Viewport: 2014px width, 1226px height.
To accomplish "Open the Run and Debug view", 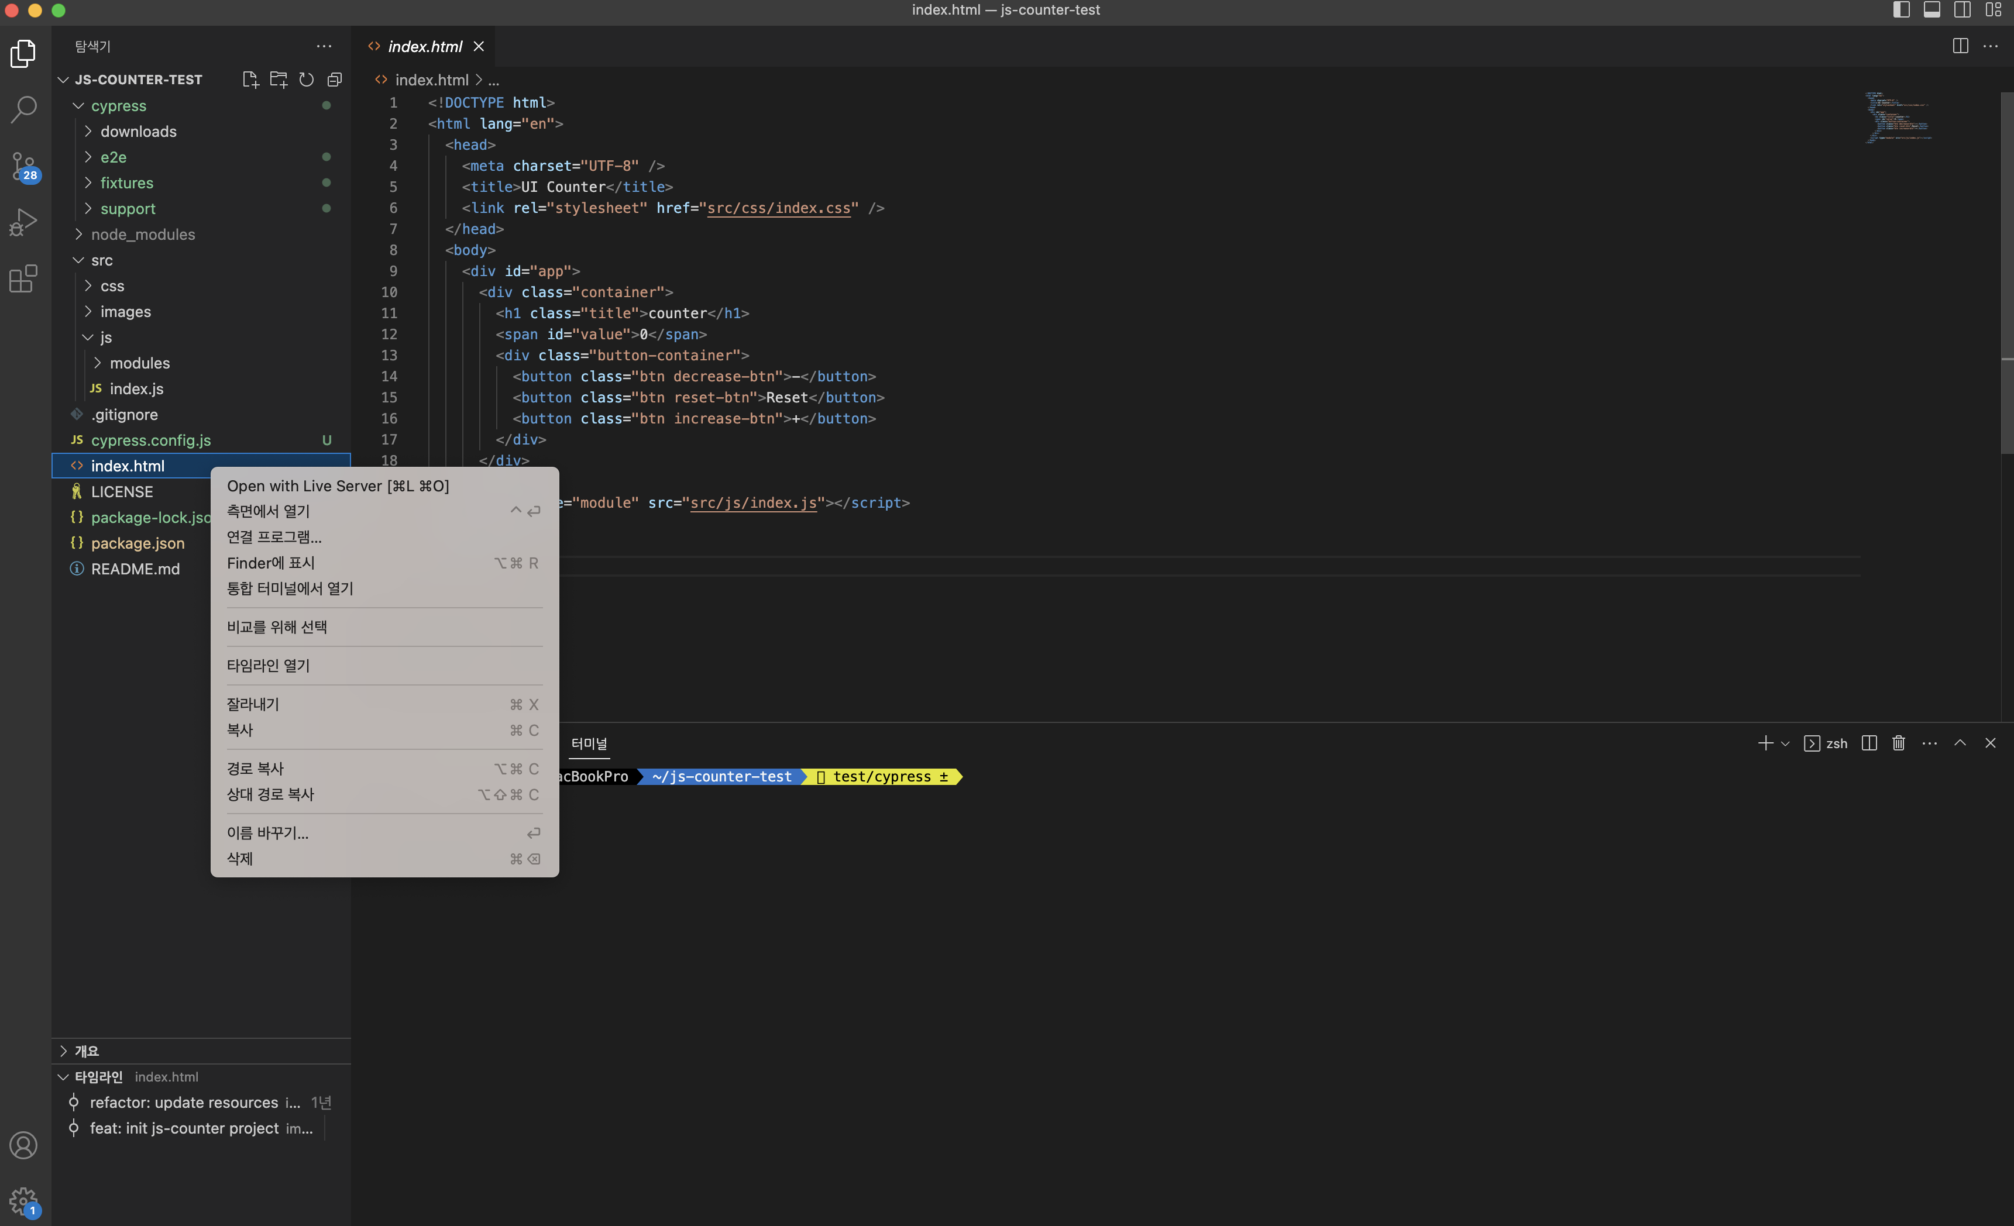I will (24, 222).
